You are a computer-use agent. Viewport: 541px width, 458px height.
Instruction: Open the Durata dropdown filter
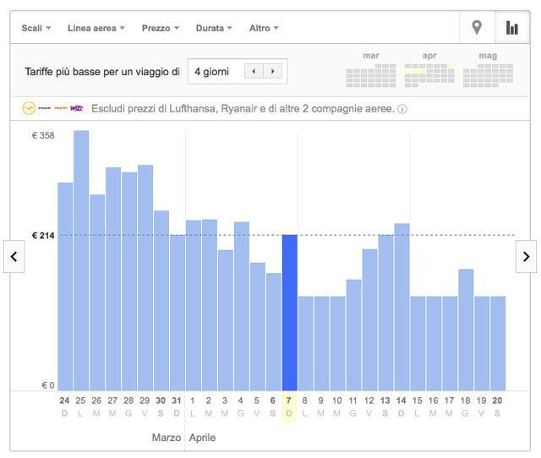pyautogui.click(x=214, y=28)
